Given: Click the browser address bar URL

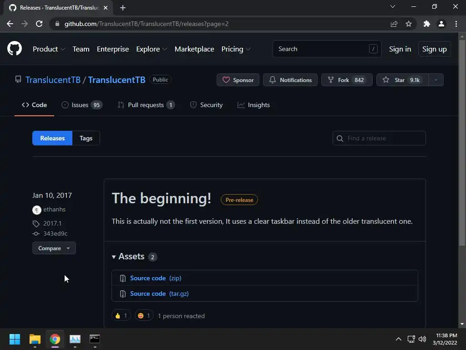Looking at the screenshot, I should click(x=146, y=24).
